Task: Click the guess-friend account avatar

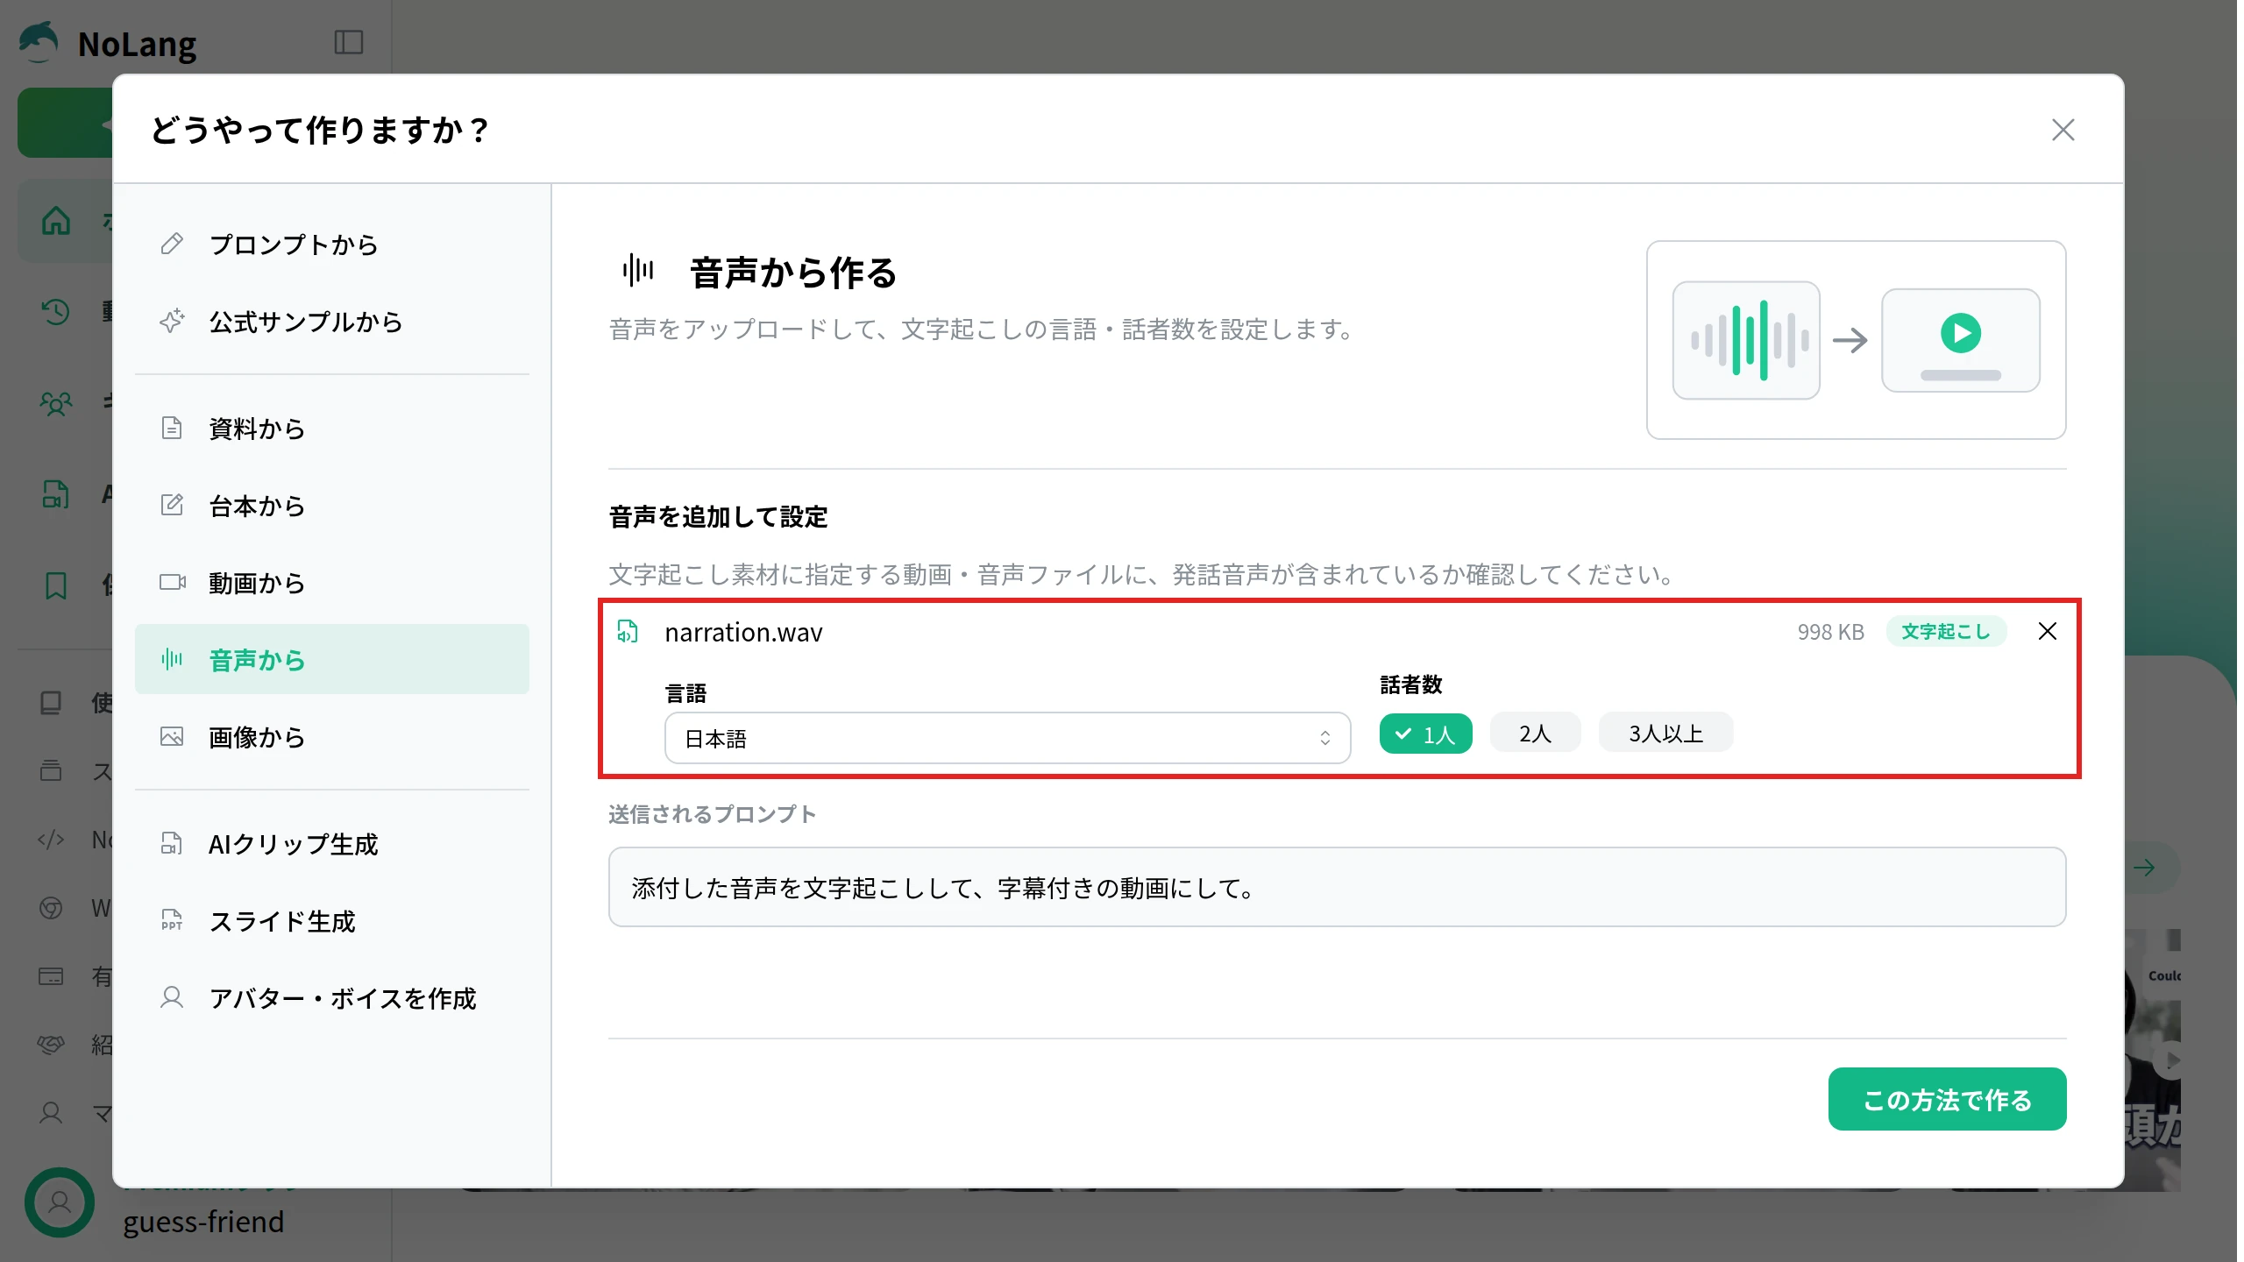Action: pos(60,1202)
